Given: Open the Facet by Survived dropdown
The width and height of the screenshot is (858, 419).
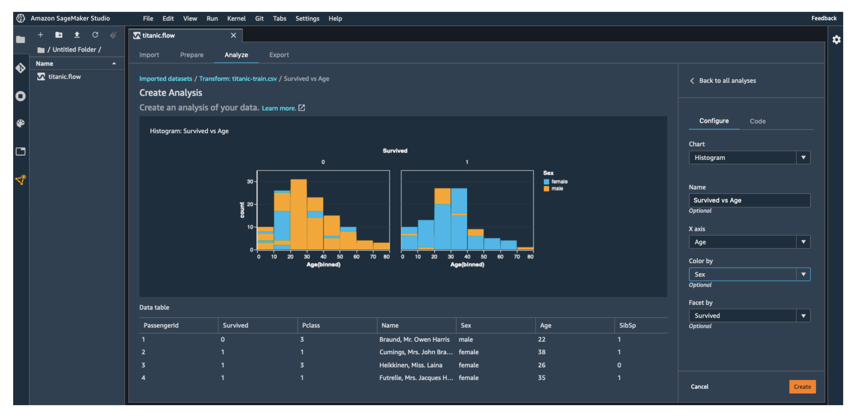Looking at the screenshot, I should (x=749, y=316).
